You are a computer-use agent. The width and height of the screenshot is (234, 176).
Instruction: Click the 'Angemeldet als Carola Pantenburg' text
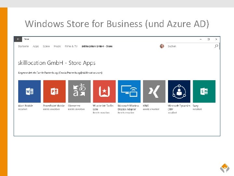pos(60,73)
